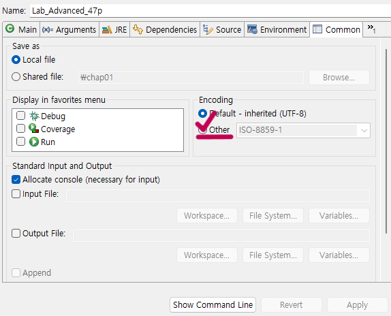The image size is (391, 316).
Task: Click the Environment tab monitor icon
Action: pos(252,29)
